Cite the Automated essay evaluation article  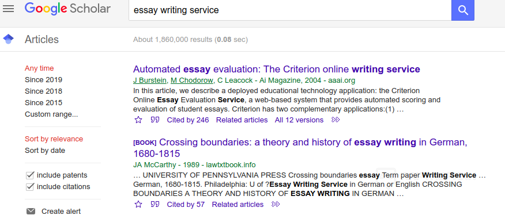155,120
